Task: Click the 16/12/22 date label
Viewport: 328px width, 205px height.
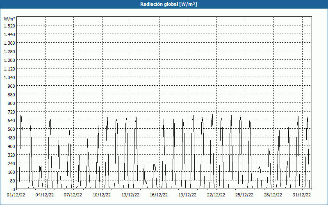Action: [x=159, y=195]
